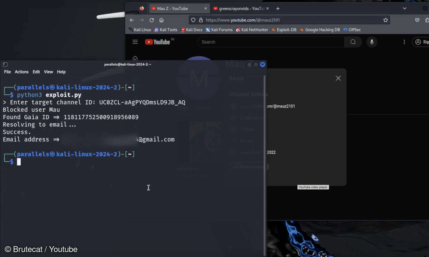Open the terminal Edit menu
This screenshot has height=257, width=429.
[x=36, y=72]
